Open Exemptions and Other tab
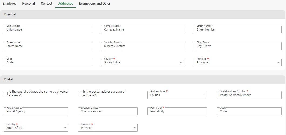286x135 pixels. click(95, 4)
